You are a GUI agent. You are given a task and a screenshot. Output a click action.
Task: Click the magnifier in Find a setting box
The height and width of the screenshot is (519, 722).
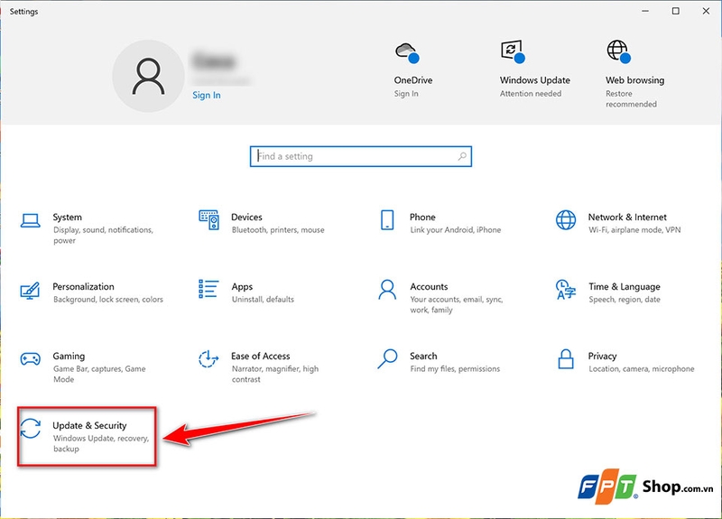tap(462, 156)
